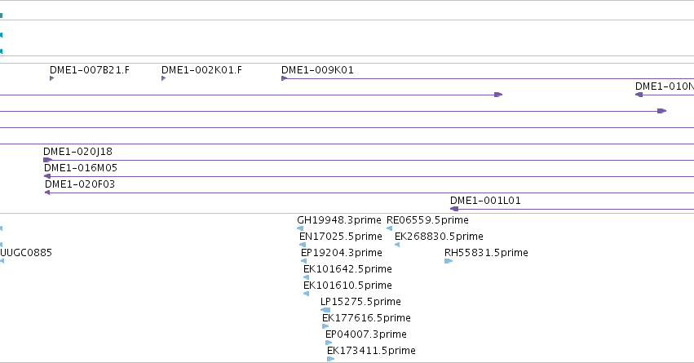Select the RE06559.5prime blue arrow glyph

(x=390, y=228)
